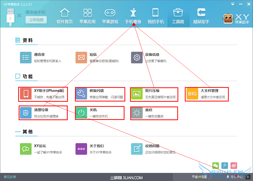Click the 一键自动重启 description

coord(154,116)
